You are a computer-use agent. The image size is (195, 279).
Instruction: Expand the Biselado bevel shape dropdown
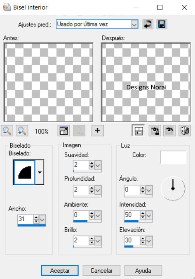(x=40, y=172)
